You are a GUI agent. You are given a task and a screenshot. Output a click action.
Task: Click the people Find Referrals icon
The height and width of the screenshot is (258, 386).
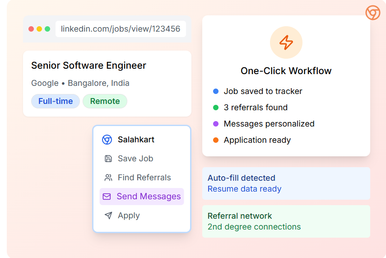point(108,178)
